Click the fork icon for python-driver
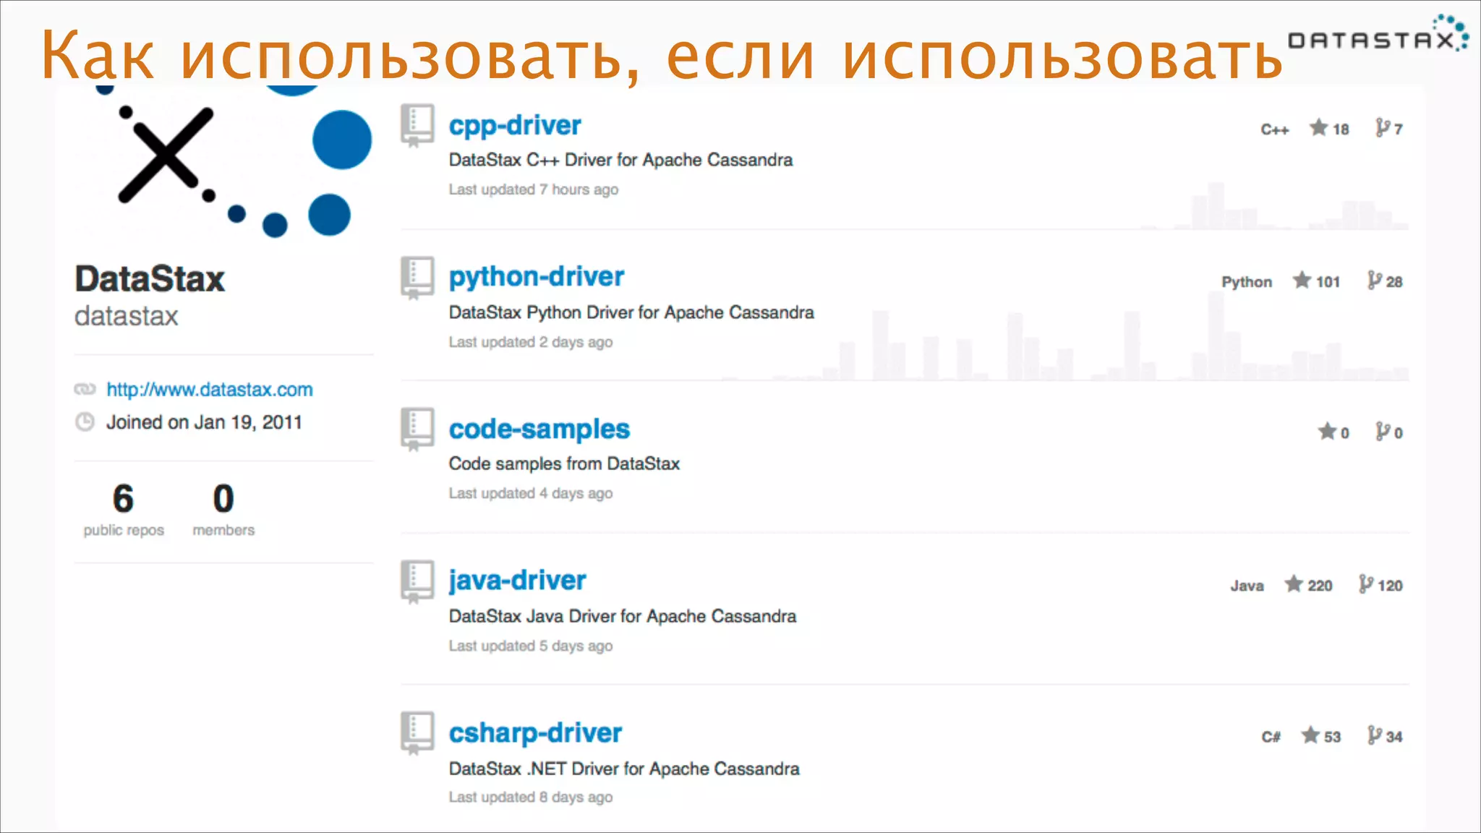 (x=1374, y=280)
